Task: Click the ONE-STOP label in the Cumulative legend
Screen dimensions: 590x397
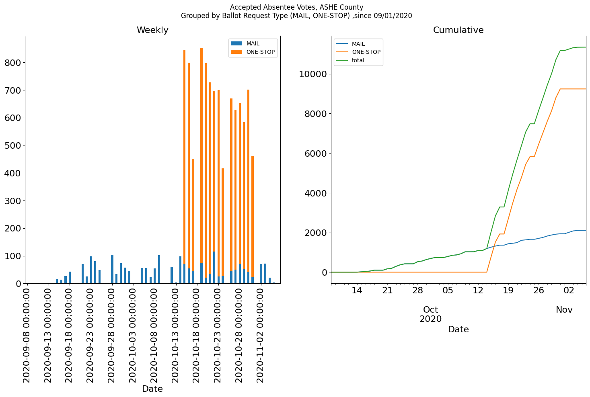Action: 366,52
